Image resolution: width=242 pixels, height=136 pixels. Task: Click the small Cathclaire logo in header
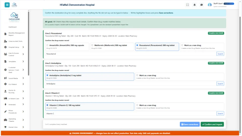[14, 5]
